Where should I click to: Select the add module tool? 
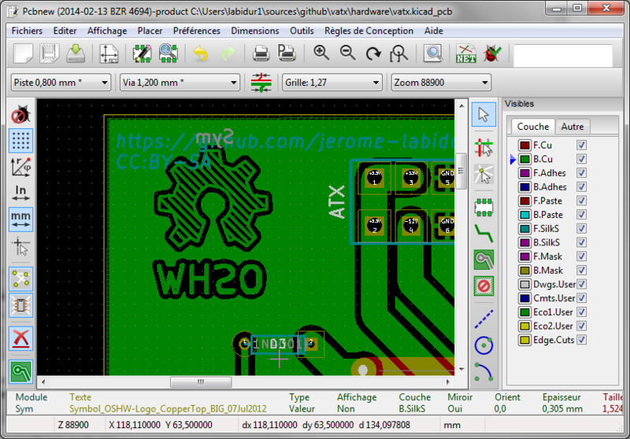484,208
